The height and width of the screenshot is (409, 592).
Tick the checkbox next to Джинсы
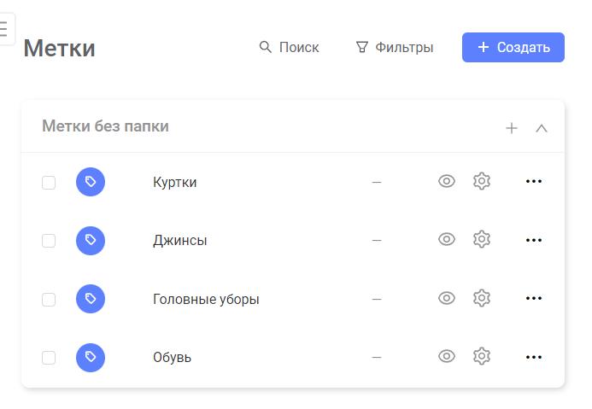pos(49,241)
